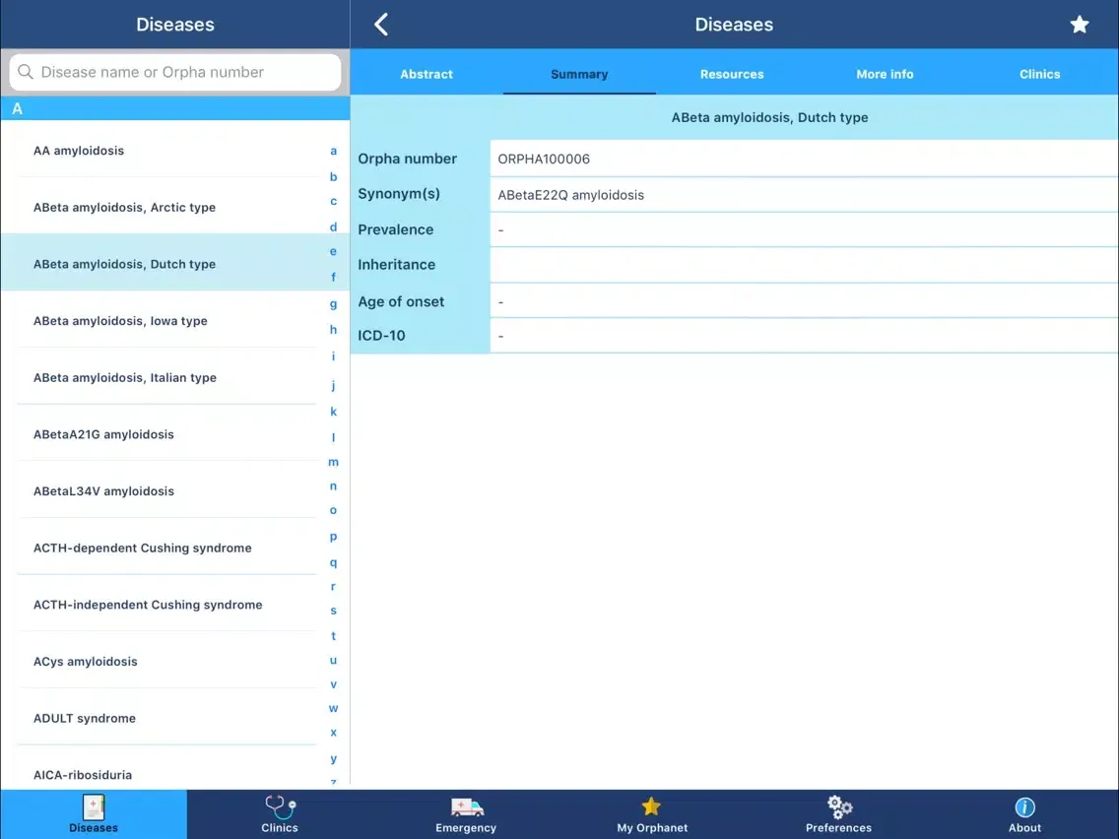Open Clinics via the stethoscope icon
This screenshot has height=839, width=1119.
pyautogui.click(x=280, y=814)
